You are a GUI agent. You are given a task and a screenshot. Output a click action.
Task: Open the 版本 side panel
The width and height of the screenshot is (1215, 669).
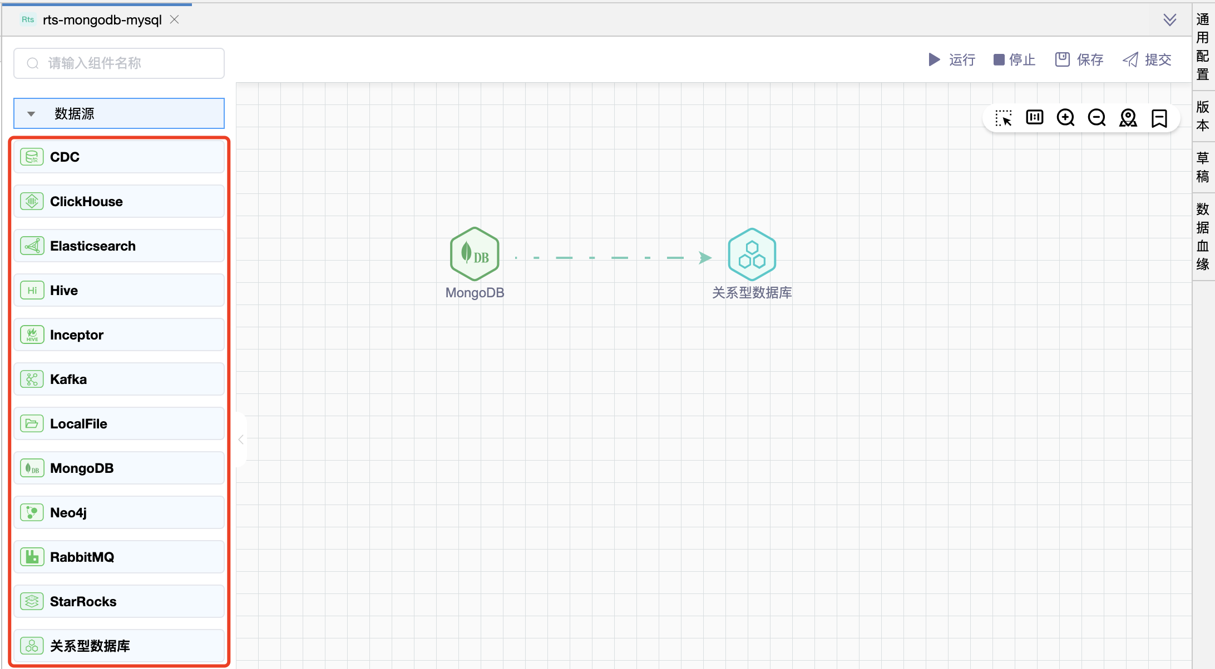click(1203, 116)
